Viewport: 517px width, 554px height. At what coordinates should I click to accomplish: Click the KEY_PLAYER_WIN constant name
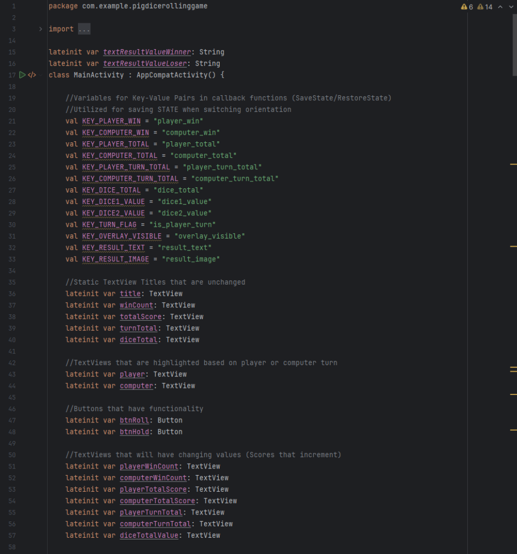pos(111,121)
